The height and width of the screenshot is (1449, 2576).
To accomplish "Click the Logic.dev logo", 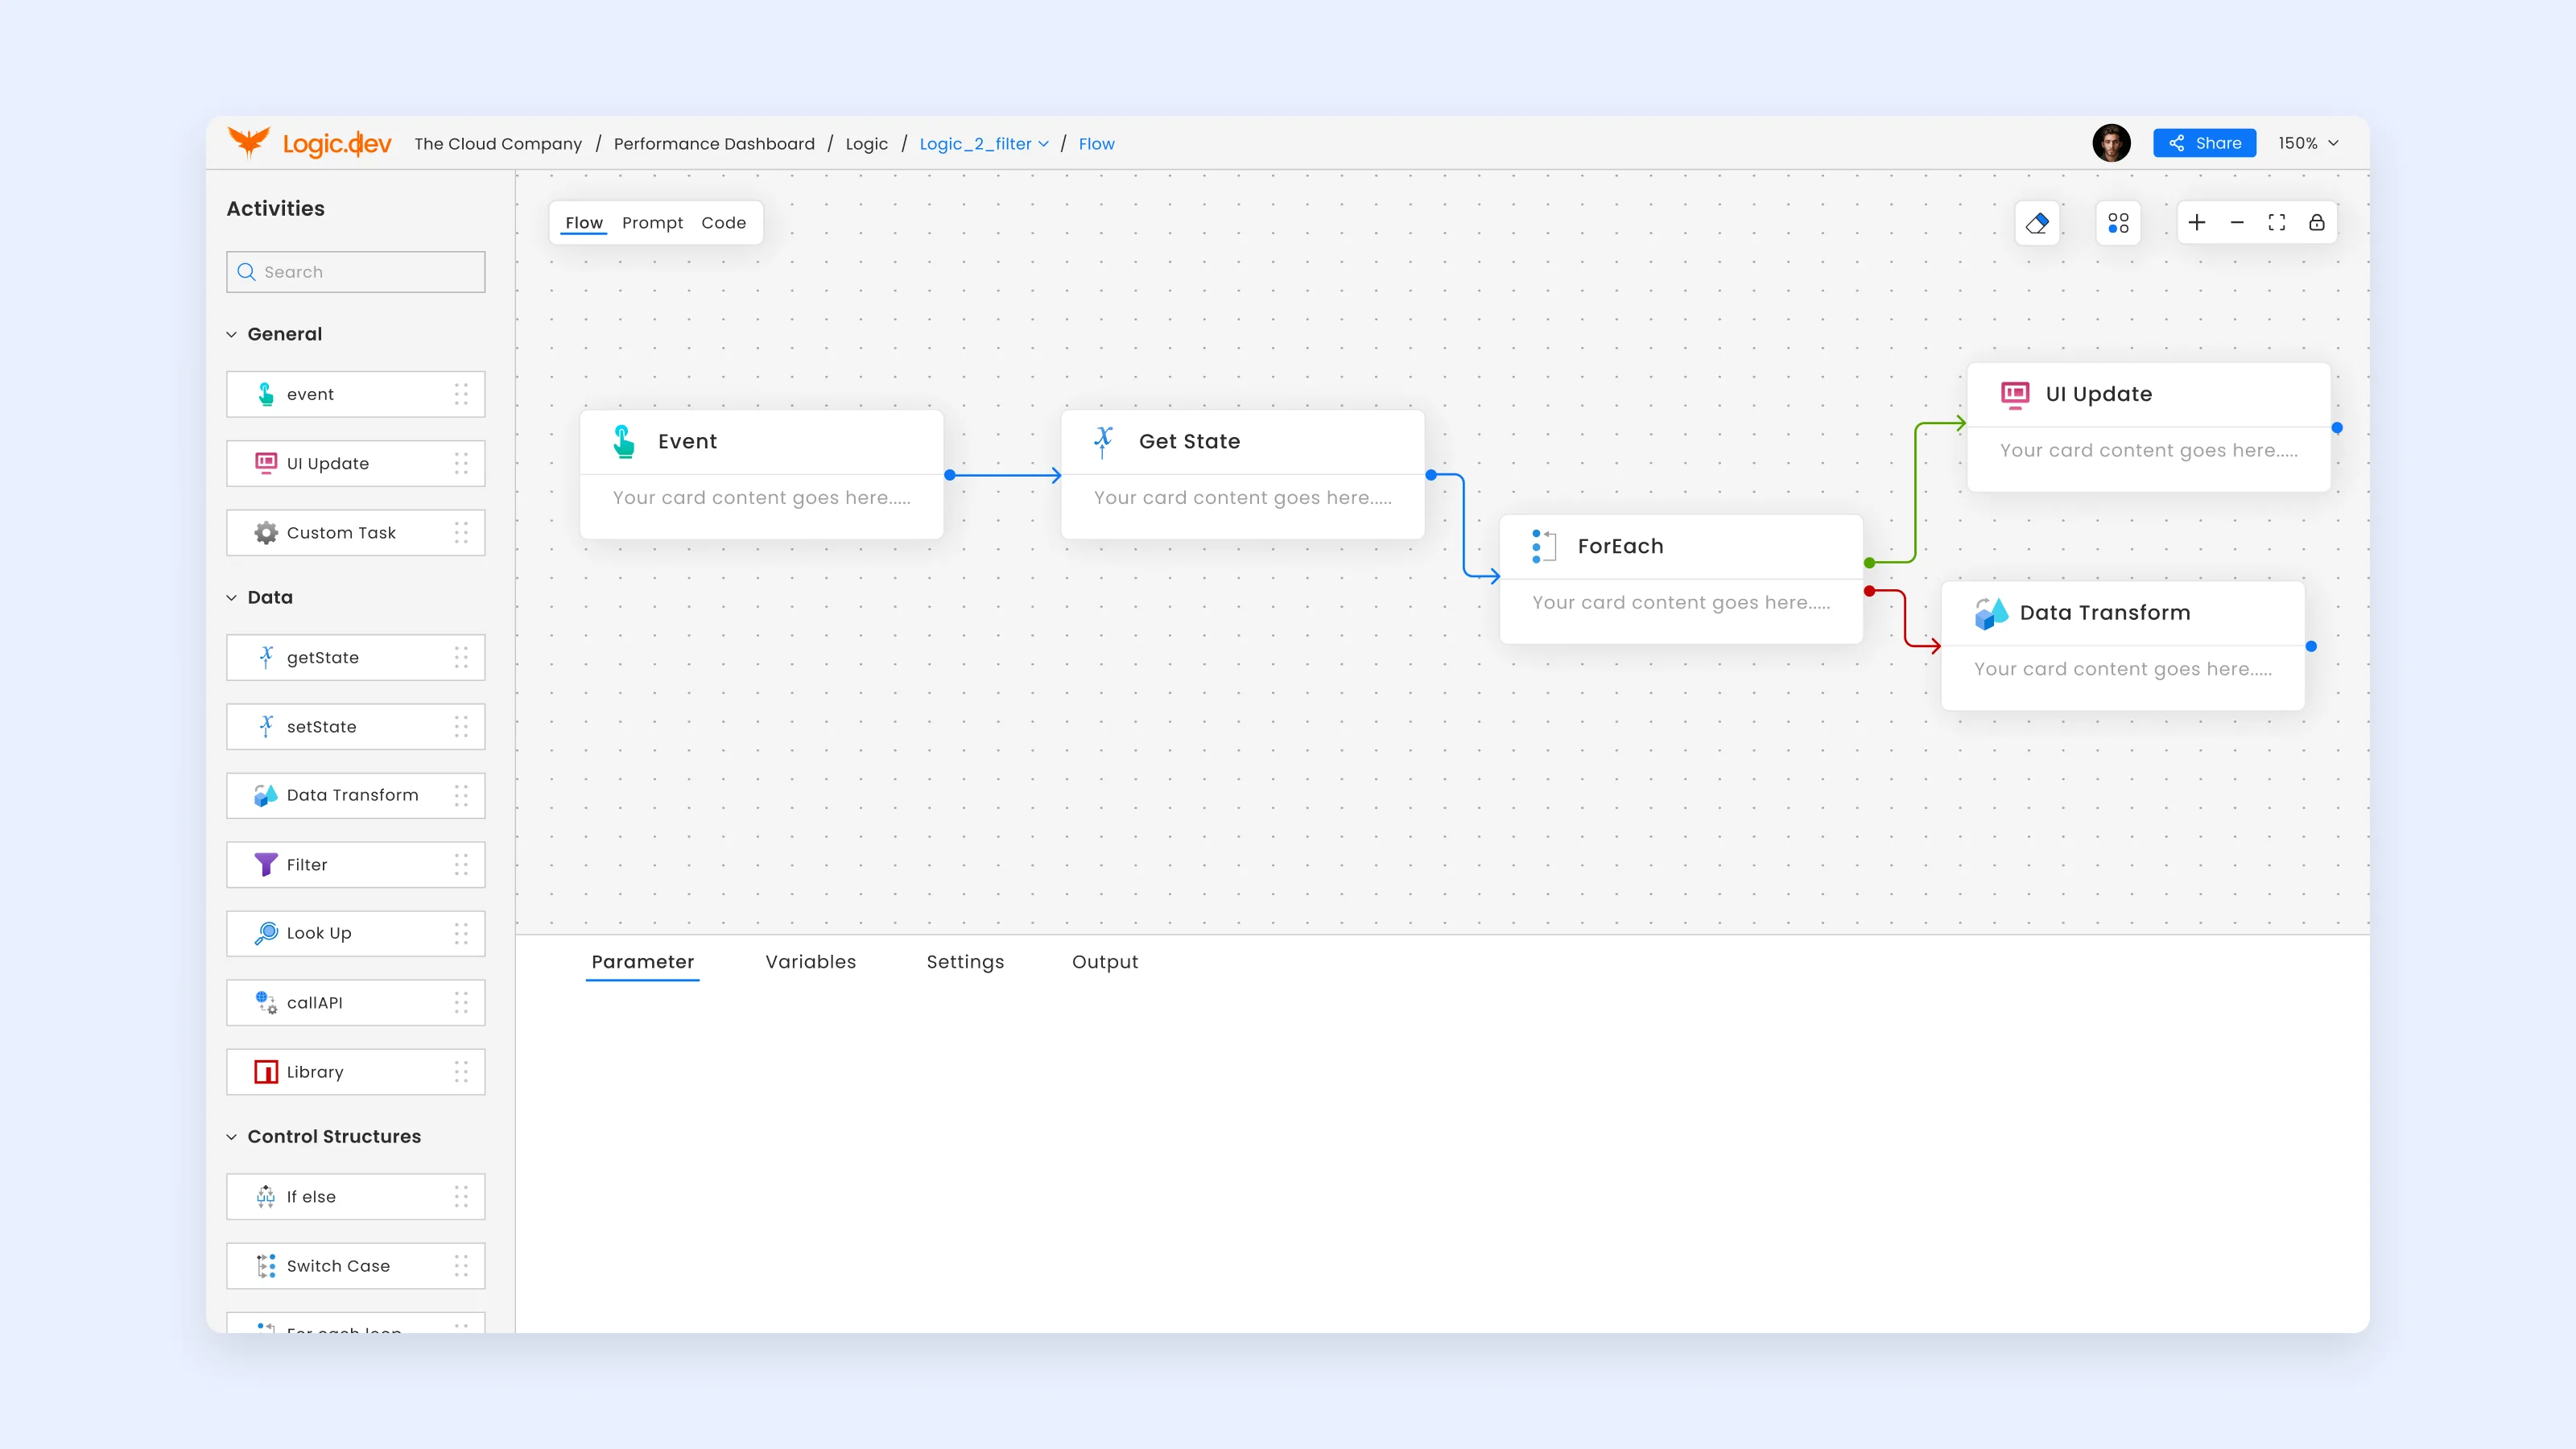I will pos(309,143).
